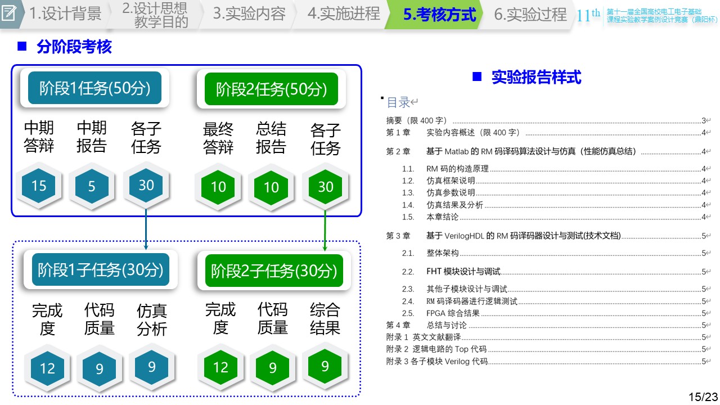Click the hexagon under 仿真分析
This screenshot has width=720, height=405.
point(152,367)
